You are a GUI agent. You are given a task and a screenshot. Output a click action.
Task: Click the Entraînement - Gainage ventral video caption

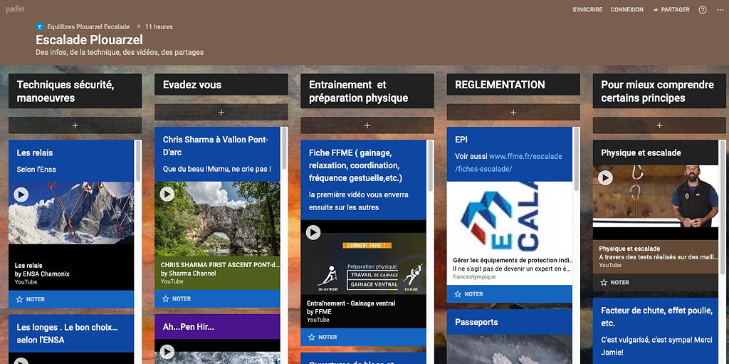(x=351, y=303)
